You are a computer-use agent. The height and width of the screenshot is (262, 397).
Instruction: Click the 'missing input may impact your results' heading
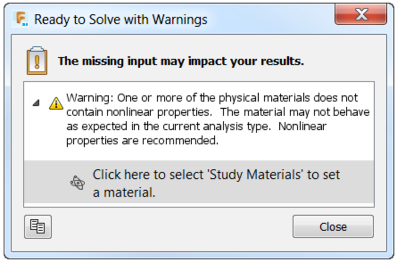click(x=181, y=61)
